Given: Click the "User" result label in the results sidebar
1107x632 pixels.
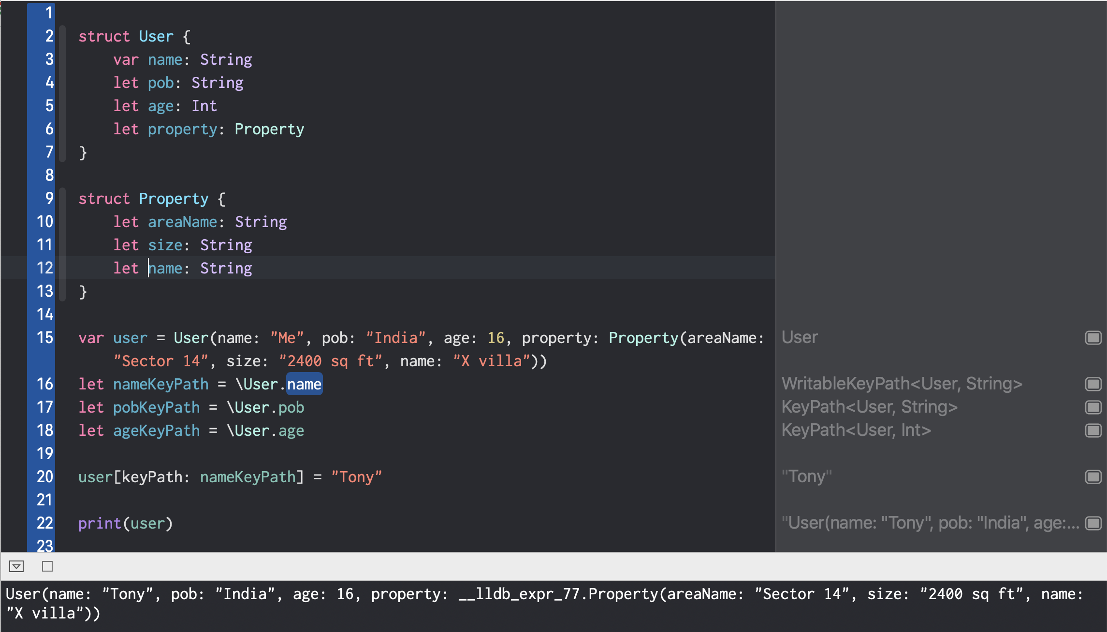Looking at the screenshot, I should click(x=800, y=337).
